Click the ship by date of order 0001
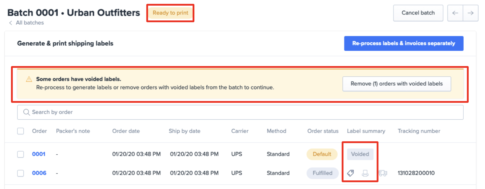The width and height of the screenshot is (485, 189). (x=194, y=154)
